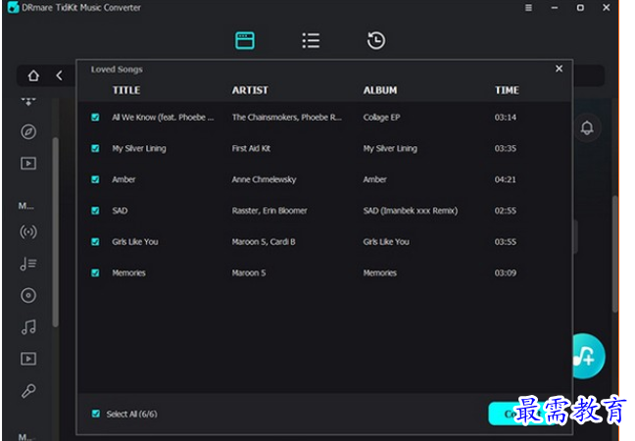Screen dimensions: 635x441
Task: Open the hamburger menu in title bar
Action: click(x=528, y=8)
